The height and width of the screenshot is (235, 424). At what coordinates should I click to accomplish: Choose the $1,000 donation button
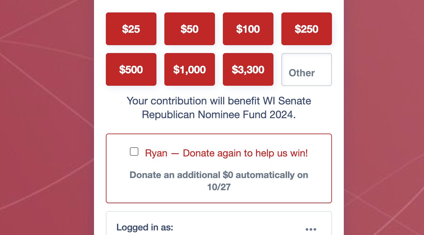tap(190, 69)
